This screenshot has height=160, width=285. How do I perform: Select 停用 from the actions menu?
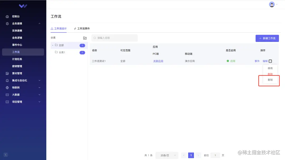coord(270,68)
